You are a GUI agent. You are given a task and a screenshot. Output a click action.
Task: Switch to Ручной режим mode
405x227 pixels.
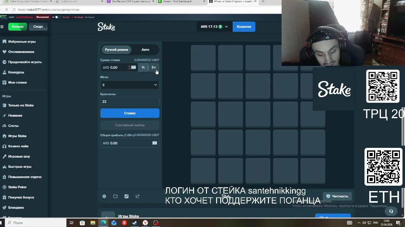click(x=116, y=50)
